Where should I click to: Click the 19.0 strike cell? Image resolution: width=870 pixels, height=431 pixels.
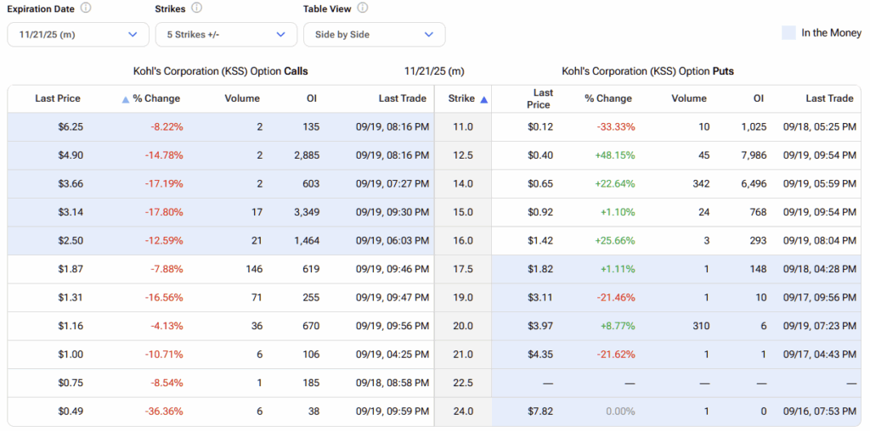pyautogui.click(x=463, y=298)
